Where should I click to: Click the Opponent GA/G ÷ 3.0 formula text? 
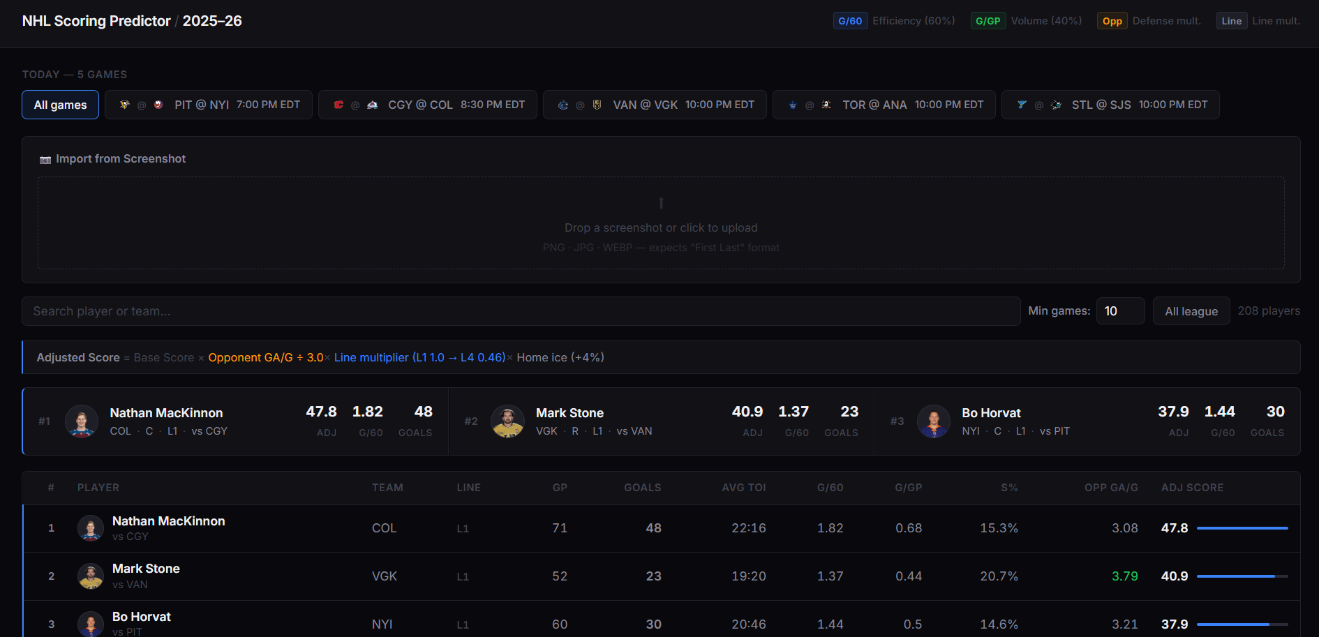point(266,357)
